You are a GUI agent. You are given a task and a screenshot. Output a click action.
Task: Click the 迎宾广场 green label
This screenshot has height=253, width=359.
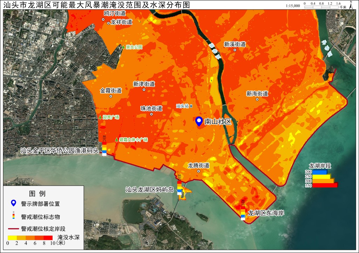click(x=111, y=117)
